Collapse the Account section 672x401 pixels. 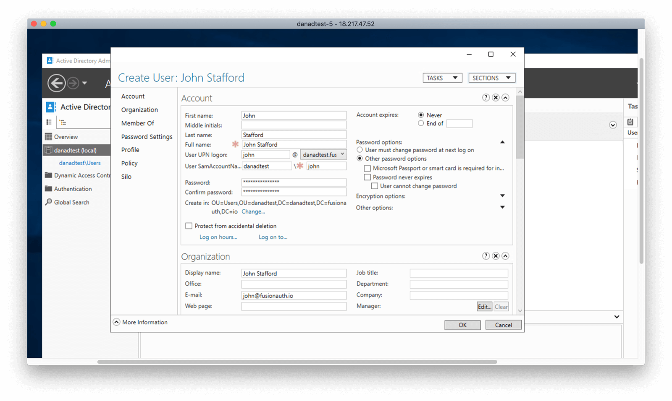505,98
